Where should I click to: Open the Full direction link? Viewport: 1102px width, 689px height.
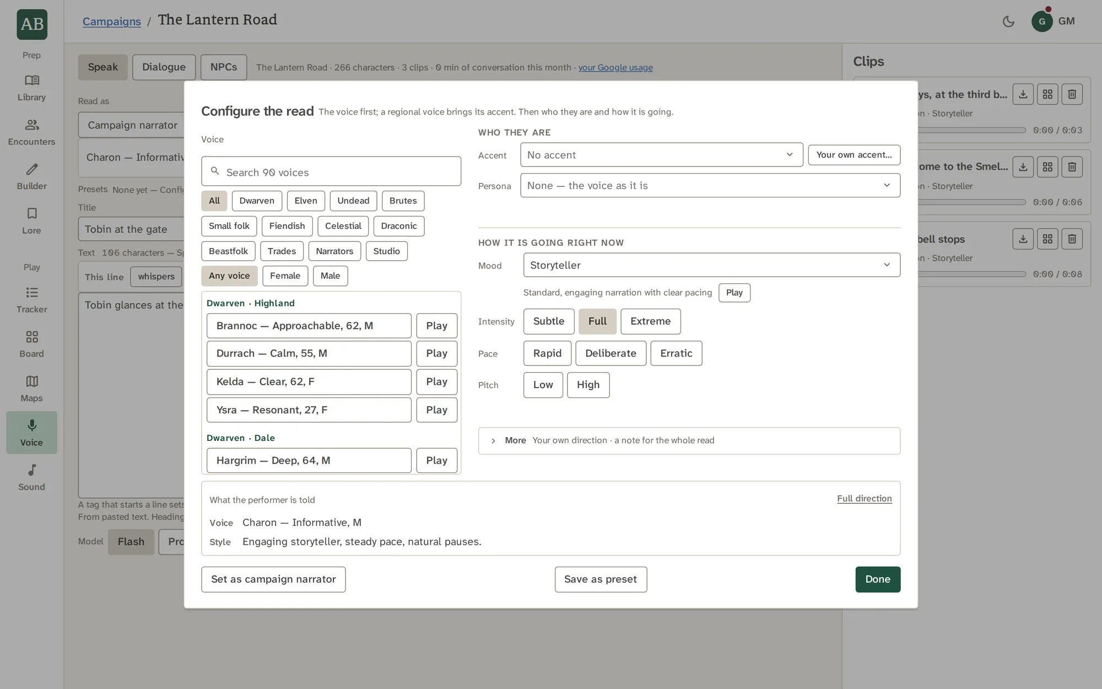click(x=864, y=498)
